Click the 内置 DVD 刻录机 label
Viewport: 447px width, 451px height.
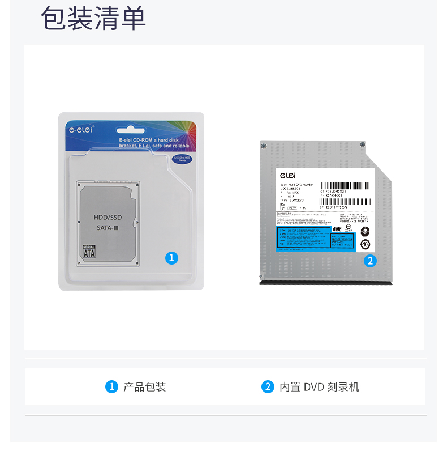(319, 387)
